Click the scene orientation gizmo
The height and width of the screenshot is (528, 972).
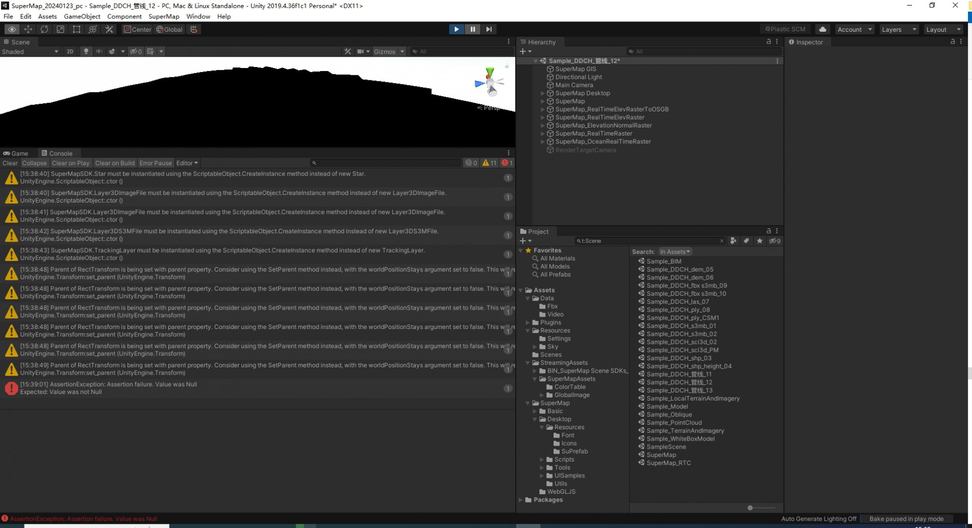[x=490, y=83]
